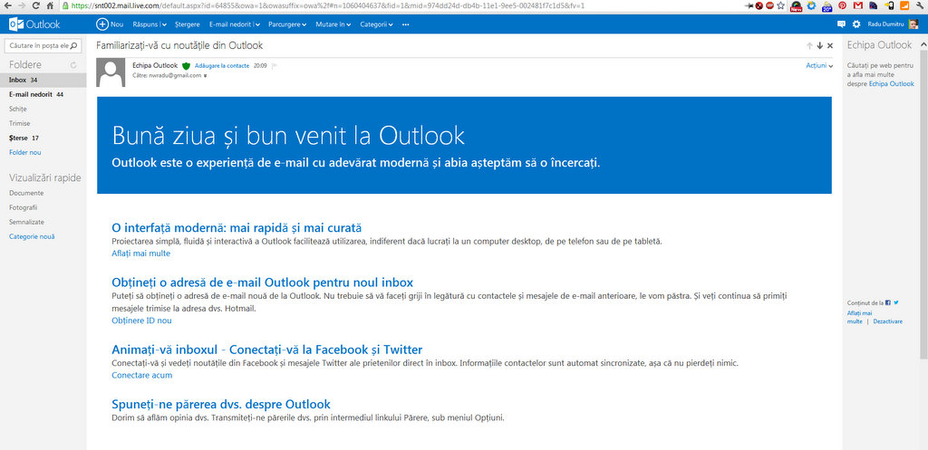Bookmark this page with the star icon

780,5
